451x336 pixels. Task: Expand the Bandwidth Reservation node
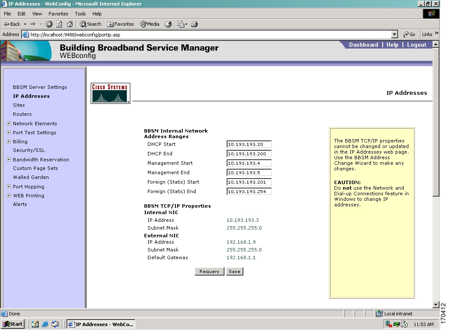click(x=9, y=160)
